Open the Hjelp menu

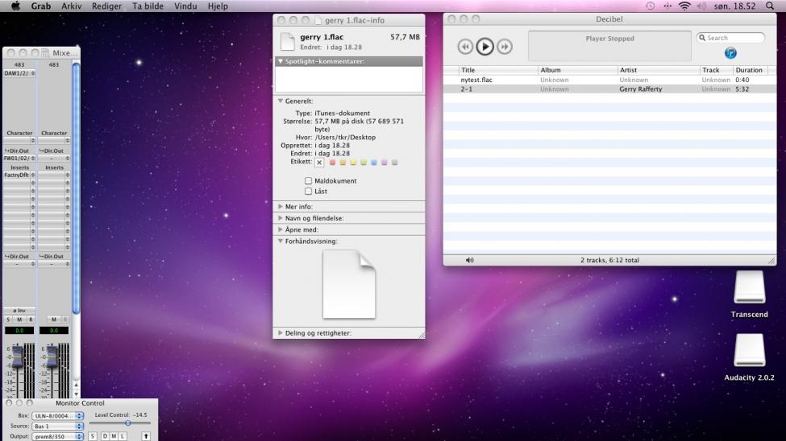point(218,6)
